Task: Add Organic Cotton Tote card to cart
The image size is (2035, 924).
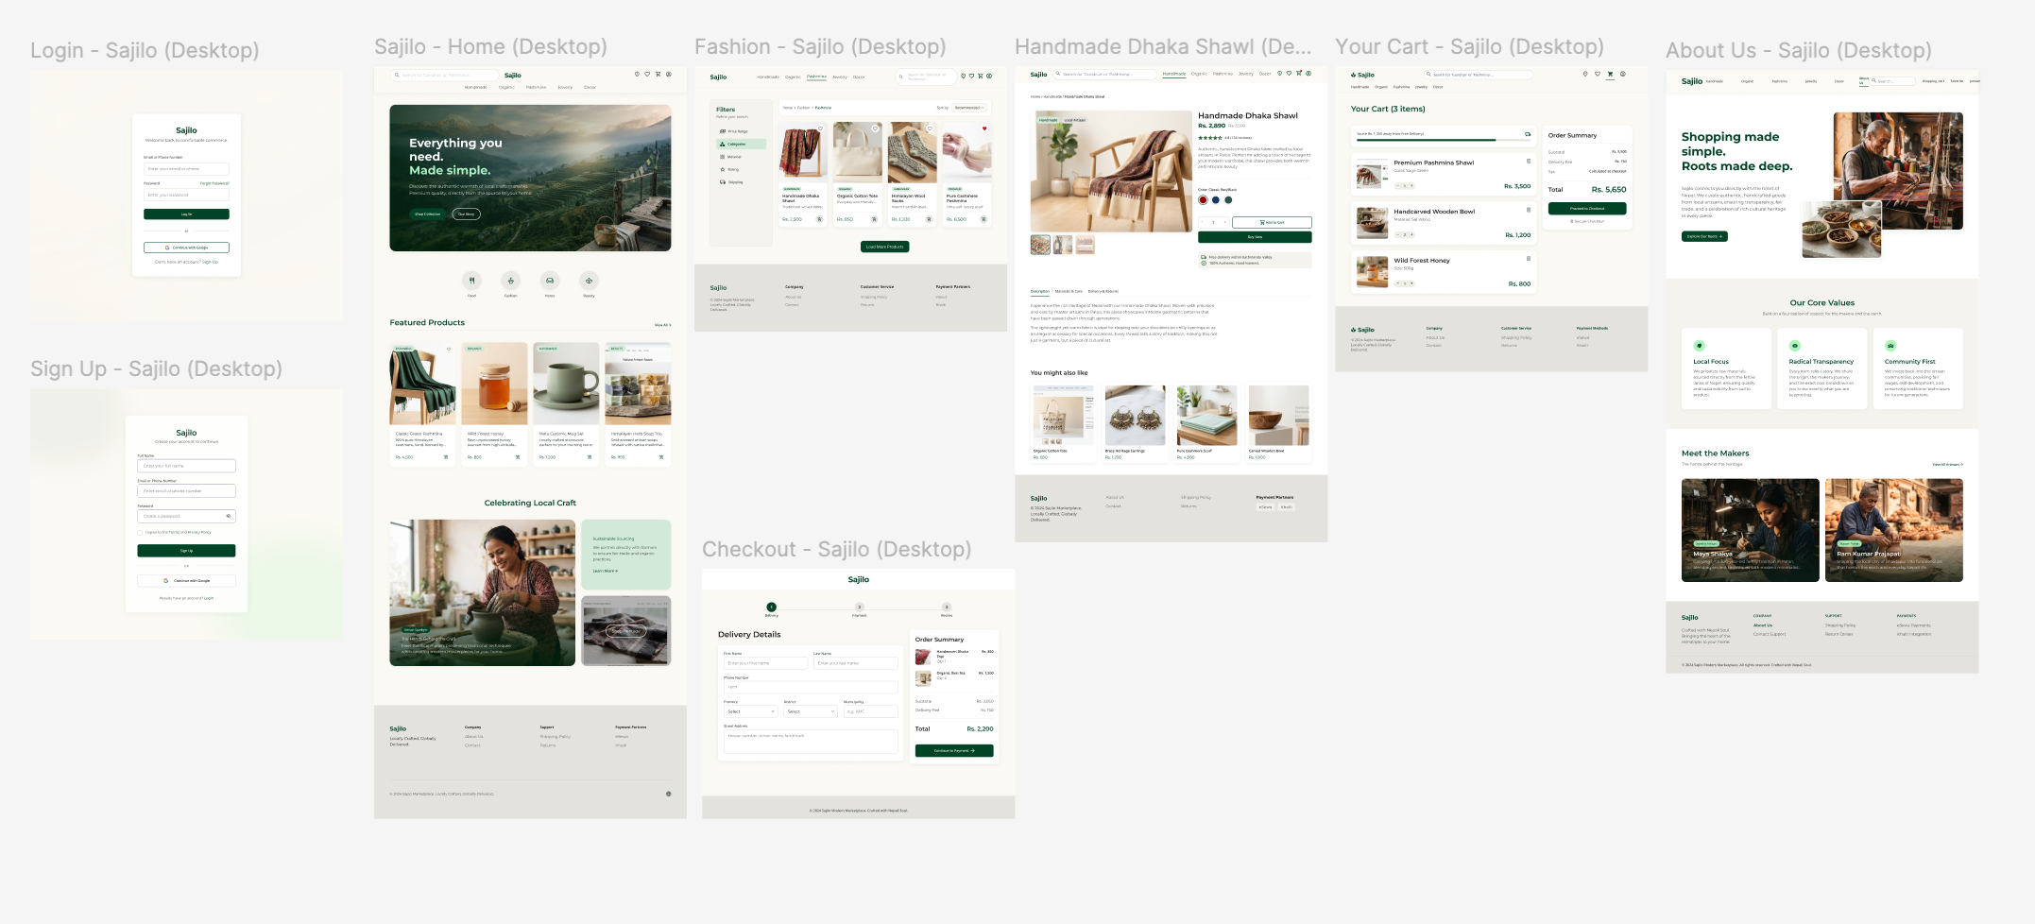Action: 875,219
